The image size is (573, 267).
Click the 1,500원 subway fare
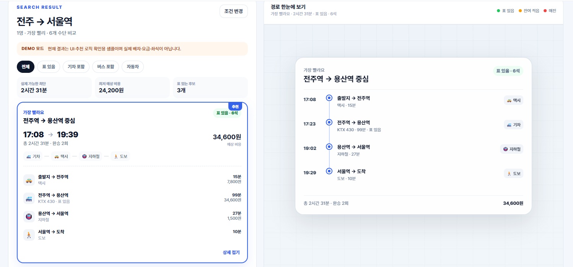click(234, 218)
